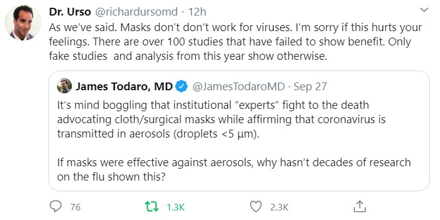View the 1.3K retweets count
440x220 pixels.
click(x=175, y=207)
